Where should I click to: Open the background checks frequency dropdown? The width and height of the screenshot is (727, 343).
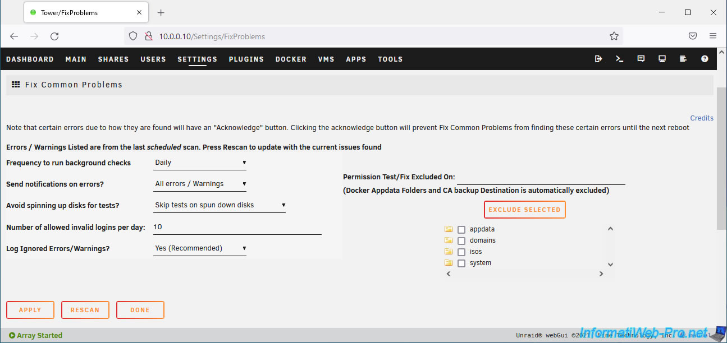pyautogui.click(x=200, y=163)
